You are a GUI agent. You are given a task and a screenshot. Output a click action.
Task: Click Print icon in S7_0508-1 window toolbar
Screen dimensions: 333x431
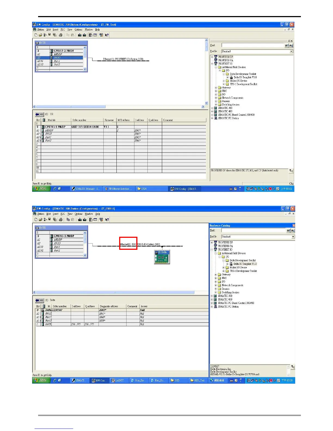pos(61,220)
